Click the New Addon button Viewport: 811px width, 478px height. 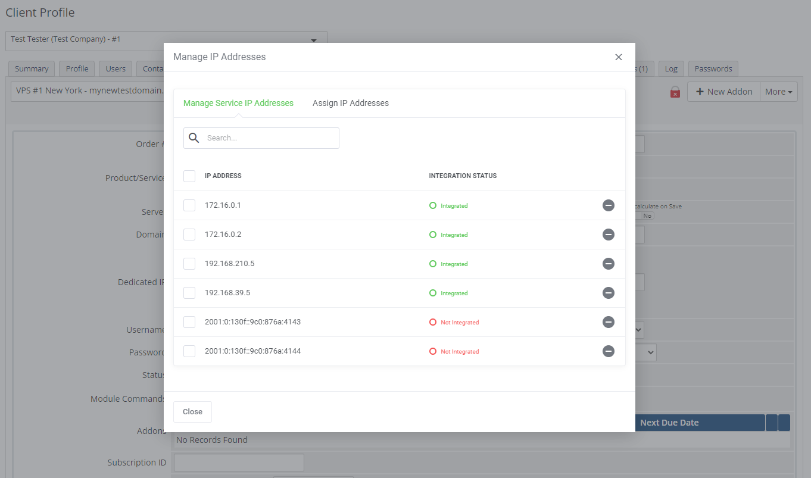click(723, 91)
